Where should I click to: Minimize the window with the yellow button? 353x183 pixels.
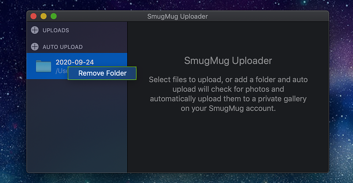(43, 16)
